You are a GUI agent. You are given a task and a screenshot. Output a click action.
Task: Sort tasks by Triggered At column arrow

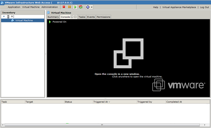pos(109,102)
